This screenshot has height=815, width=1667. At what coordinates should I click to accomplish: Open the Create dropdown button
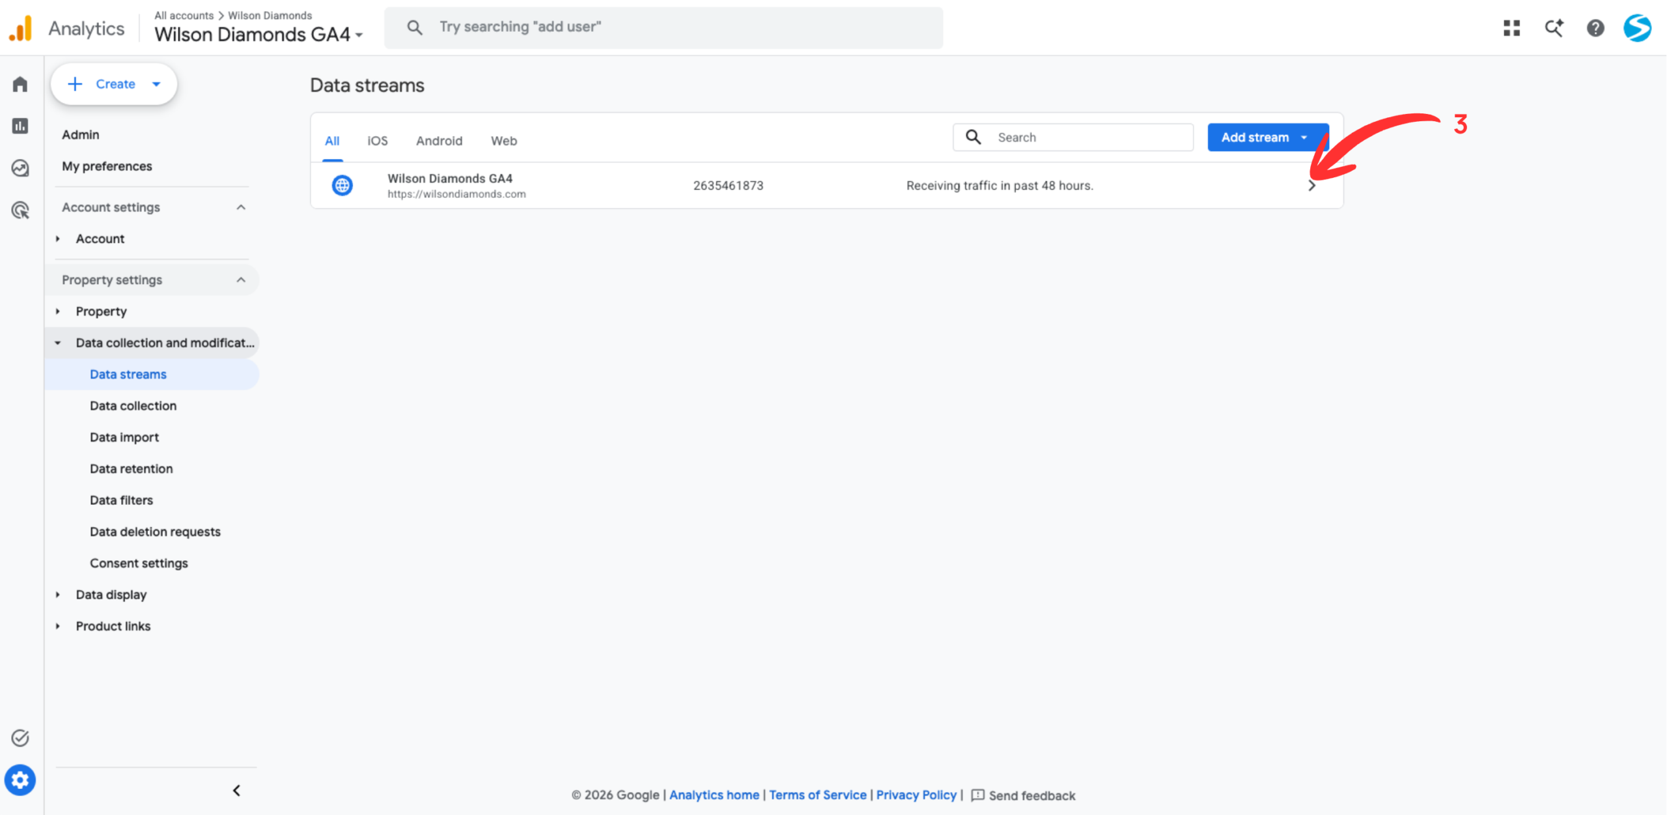click(x=114, y=84)
